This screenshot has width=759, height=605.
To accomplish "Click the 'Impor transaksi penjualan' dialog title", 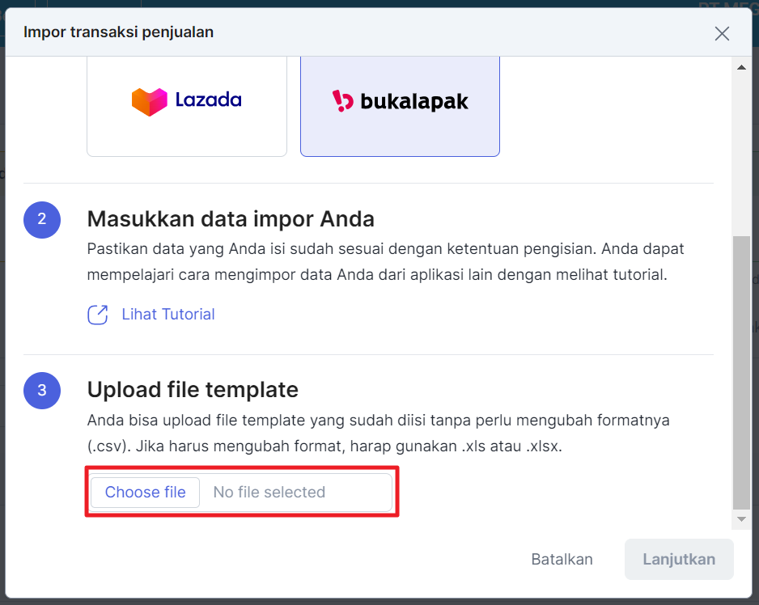I will pyautogui.click(x=118, y=32).
